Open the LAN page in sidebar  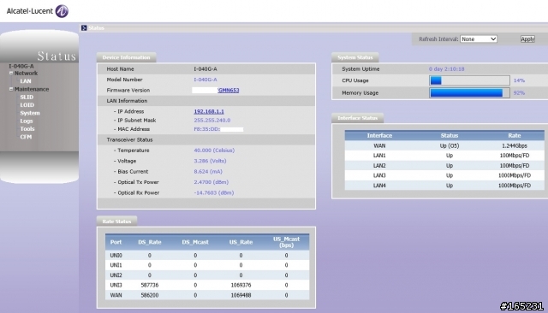pyautogui.click(x=26, y=81)
